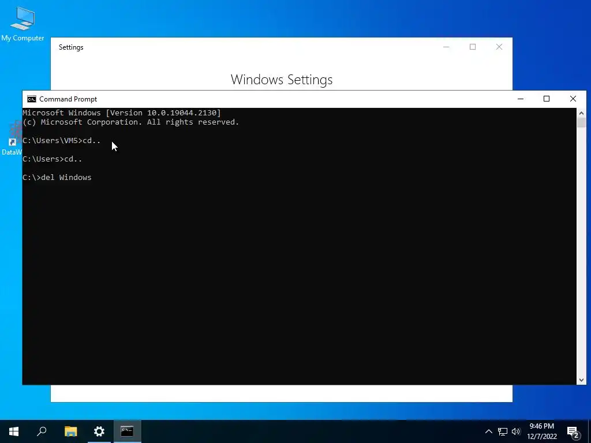Click the Command Prompt scrollbar up arrow

click(581, 112)
